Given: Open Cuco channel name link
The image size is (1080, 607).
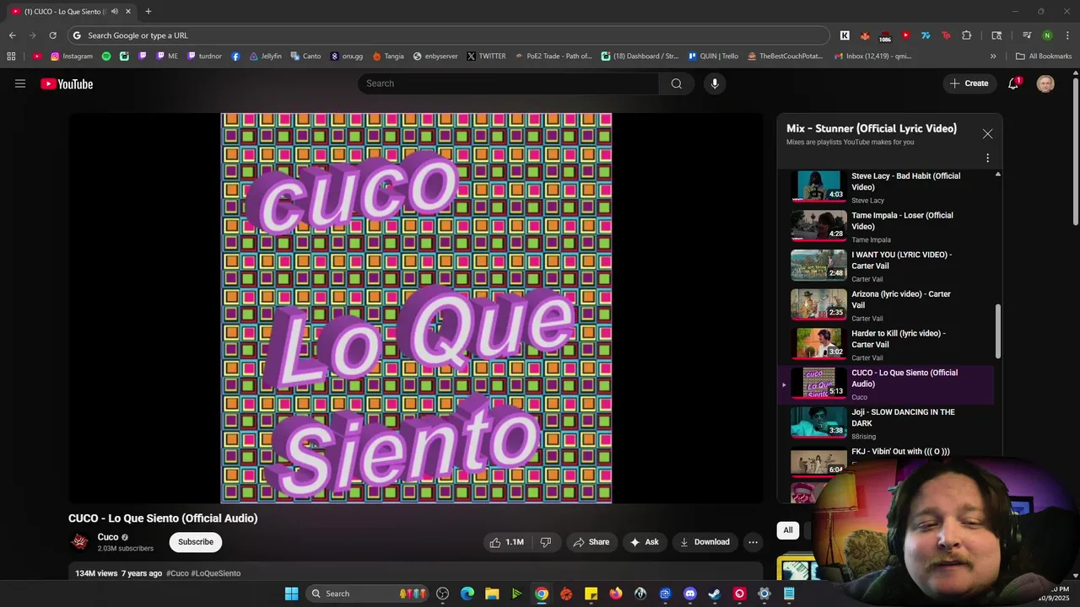Looking at the screenshot, I should click(x=108, y=537).
